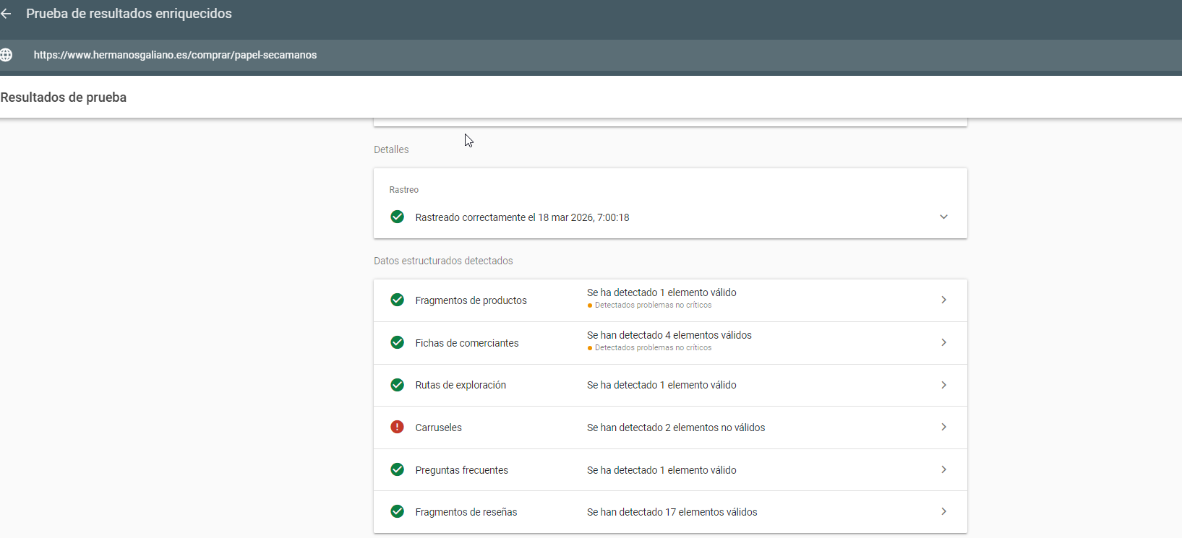Click the back arrow icon
The height and width of the screenshot is (538, 1182).
[x=7, y=14]
